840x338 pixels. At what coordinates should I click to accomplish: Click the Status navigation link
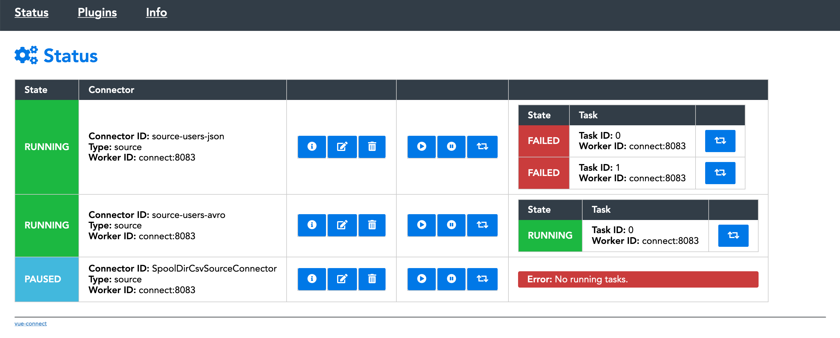[31, 12]
